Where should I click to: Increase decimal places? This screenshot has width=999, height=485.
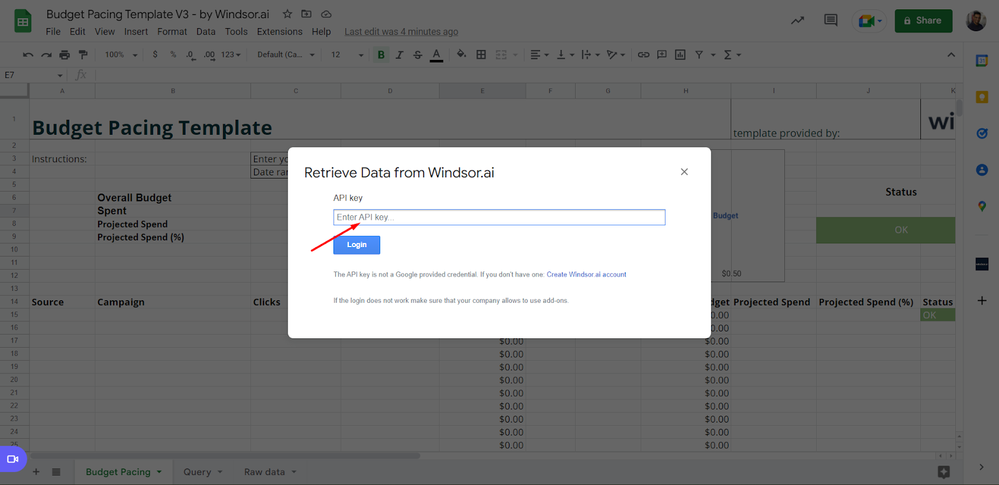click(209, 55)
